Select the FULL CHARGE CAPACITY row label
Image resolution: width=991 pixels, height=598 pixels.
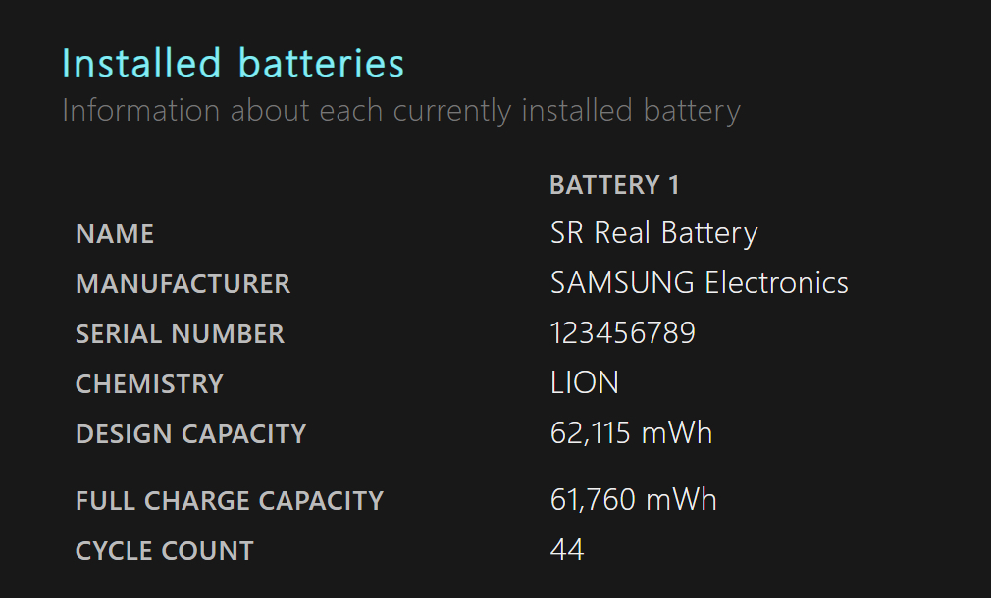coord(229,501)
